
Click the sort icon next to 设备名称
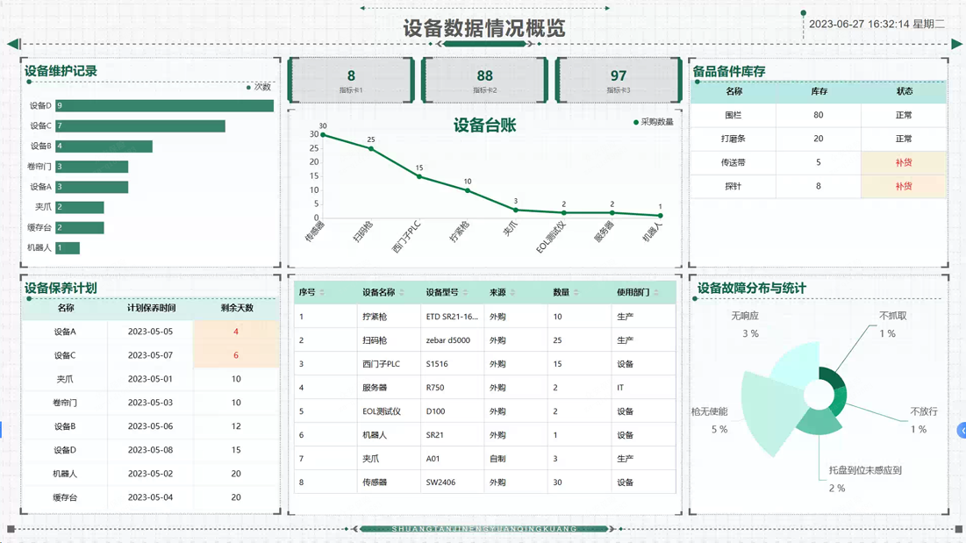tap(402, 293)
